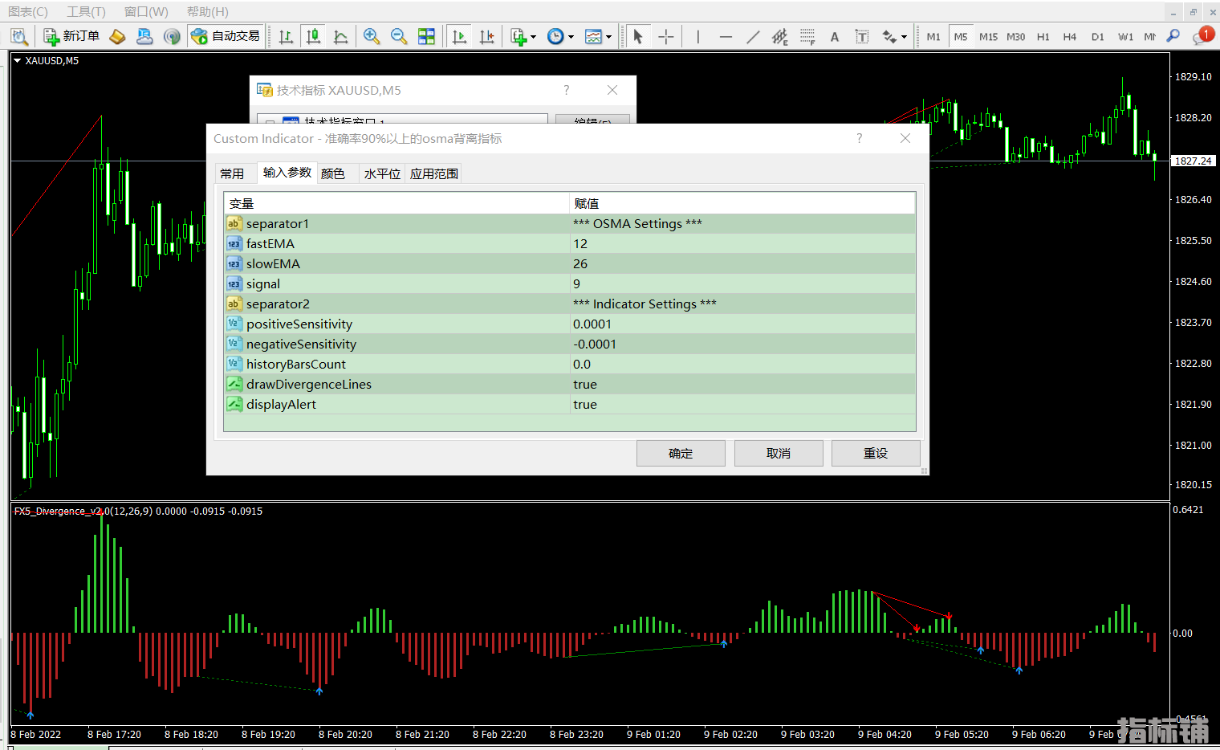The height and width of the screenshot is (750, 1220).
Task: Switch to M15 timeframe
Action: 988,36
